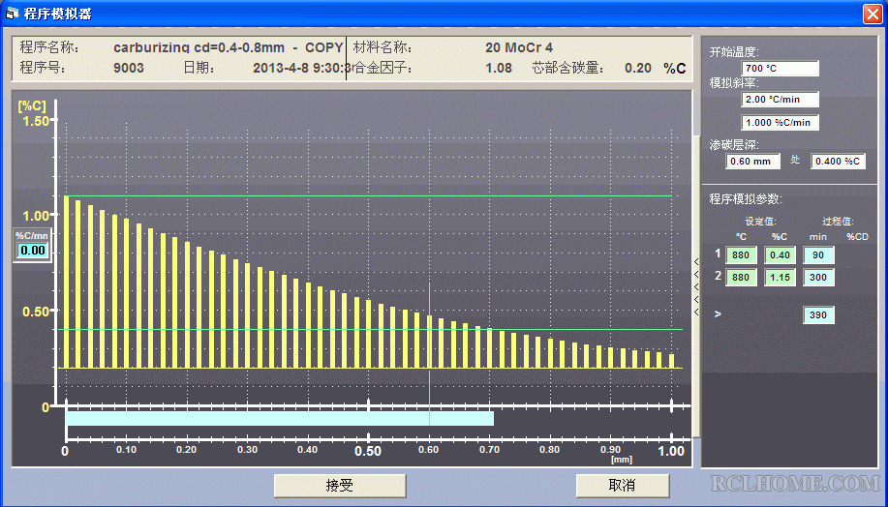Select step 1 temperature cell 880

tap(741, 255)
